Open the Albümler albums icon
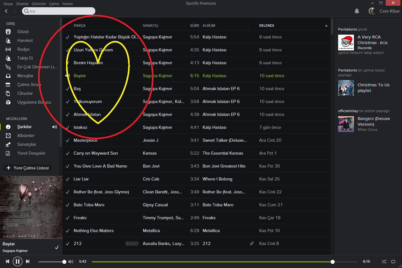This screenshot has width=402, height=268. [8, 135]
